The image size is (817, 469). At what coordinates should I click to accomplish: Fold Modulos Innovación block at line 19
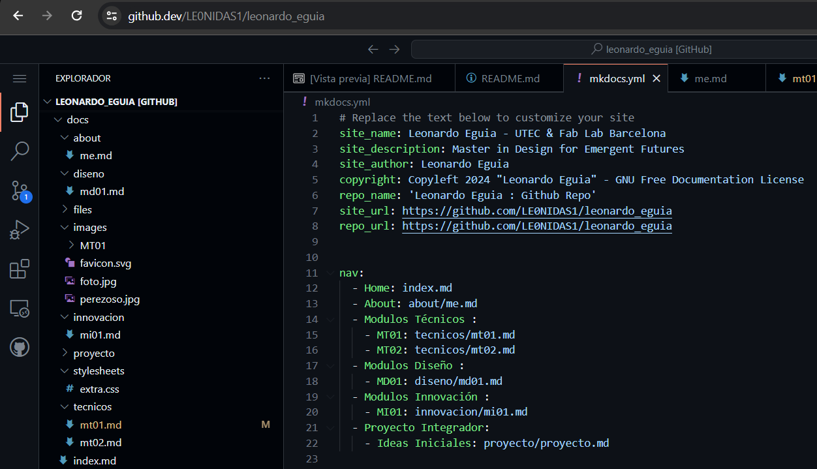click(x=330, y=397)
